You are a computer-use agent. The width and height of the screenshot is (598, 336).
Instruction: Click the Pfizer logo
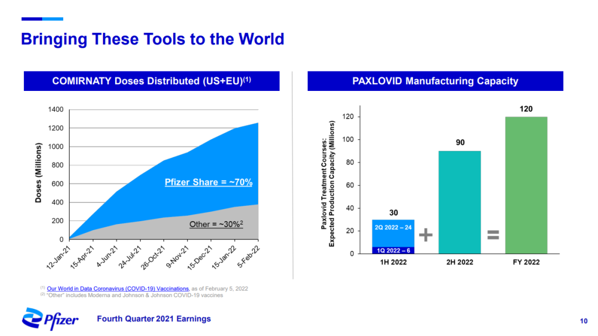50,319
